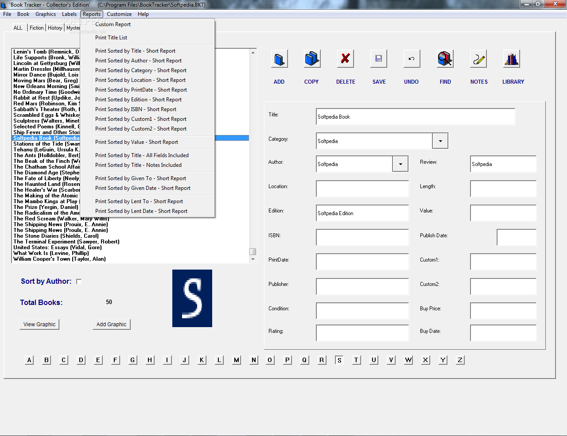
Task: Click the book list scroll up arrow
Action: click(x=253, y=52)
